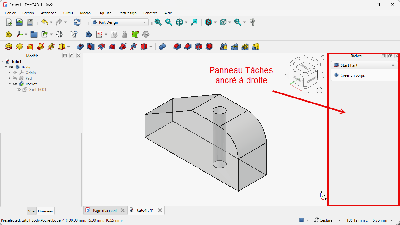
Task: Open the Part Design workbench dropdown
Action: click(x=119, y=22)
